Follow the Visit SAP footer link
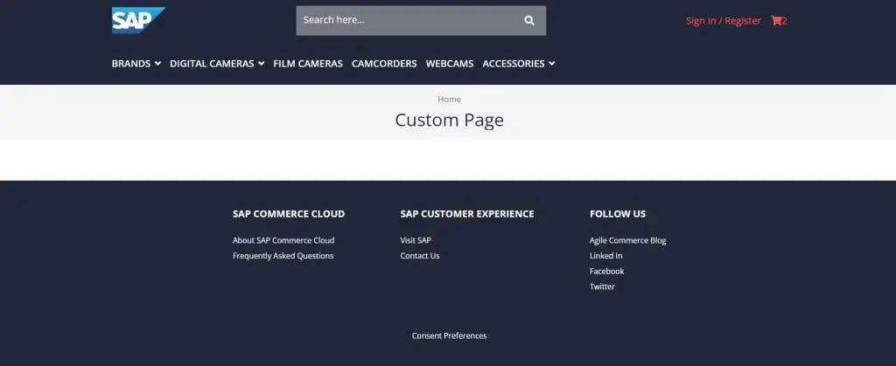The image size is (896, 366). (x=416, y=240)
